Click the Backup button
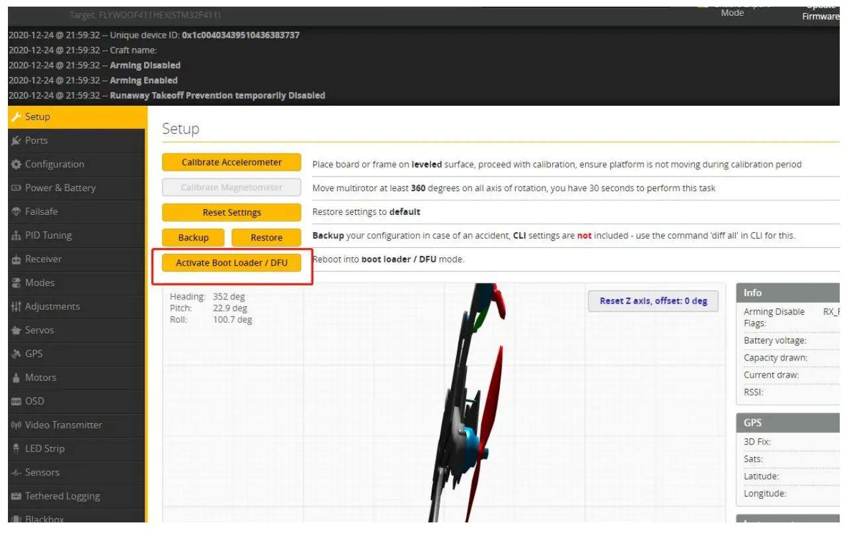849x533 pixels. 193,238
